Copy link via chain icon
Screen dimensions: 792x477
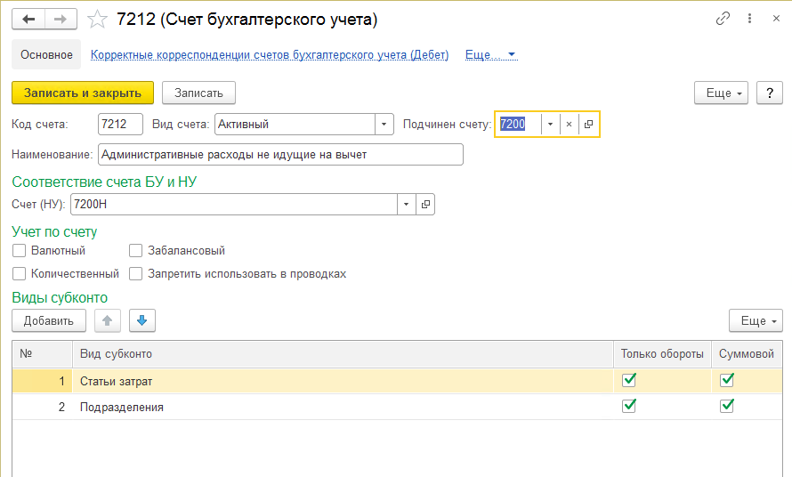724,20
